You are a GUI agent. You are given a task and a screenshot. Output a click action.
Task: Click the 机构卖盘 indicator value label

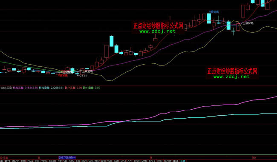coord(51,88)
